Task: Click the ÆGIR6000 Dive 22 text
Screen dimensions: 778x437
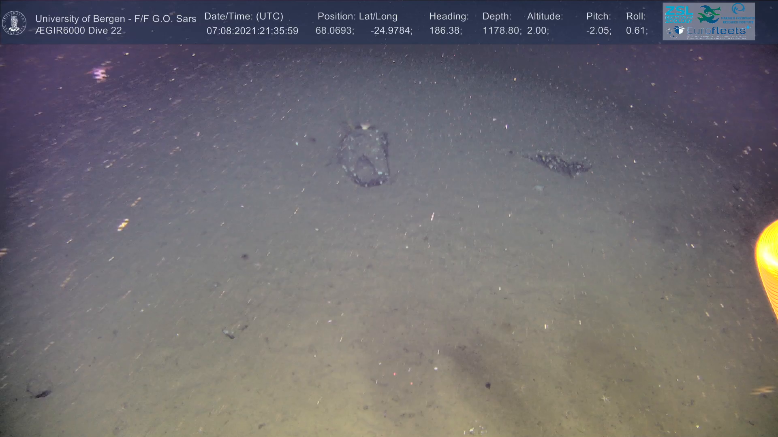Action: pyautogui.click(x=79, y=31)
